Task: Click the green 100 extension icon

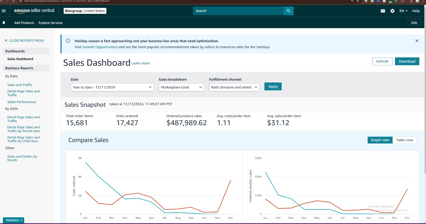Action: pyautogui.click(x=390, y=1)
